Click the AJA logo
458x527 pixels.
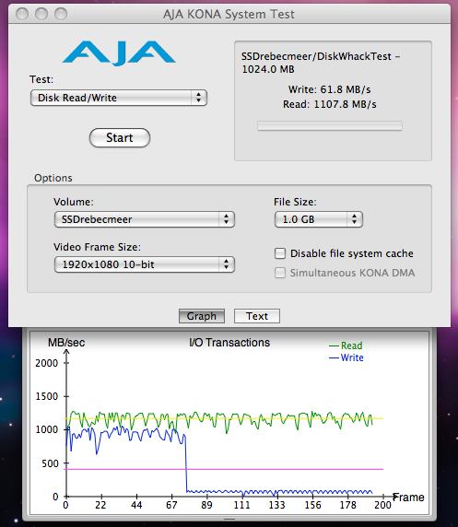tap(118, 53)
